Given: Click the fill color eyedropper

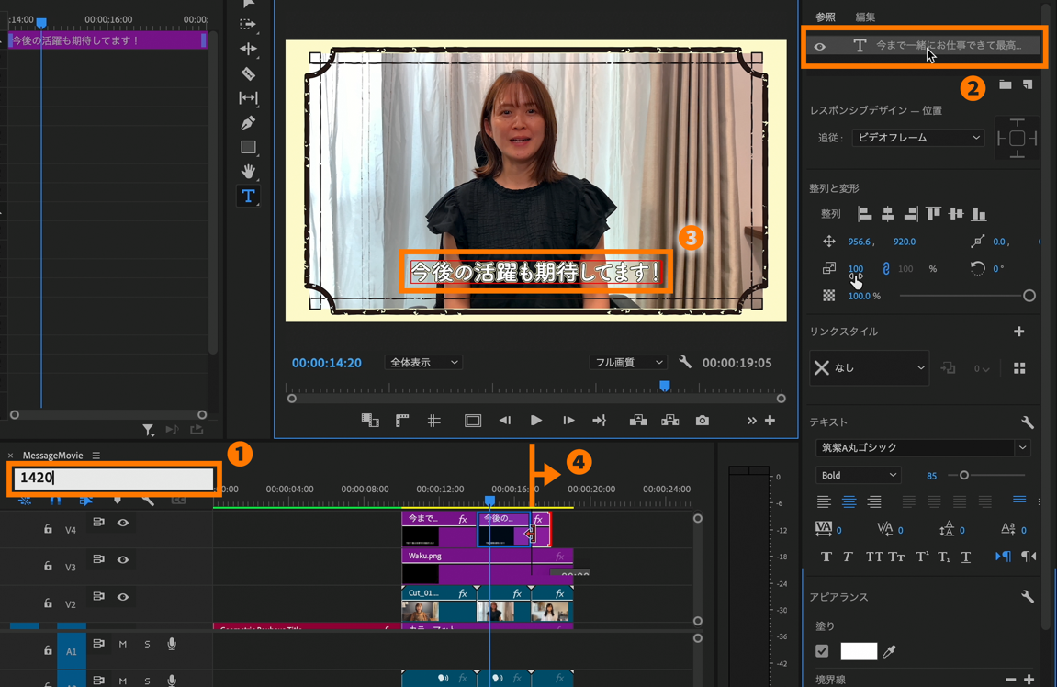Looking at the screenshot, I should tap(889, 651).
